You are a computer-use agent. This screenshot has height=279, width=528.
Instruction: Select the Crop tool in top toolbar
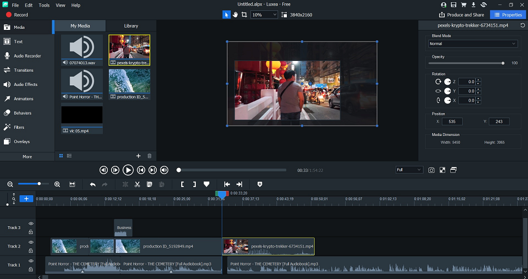(244, 15)
